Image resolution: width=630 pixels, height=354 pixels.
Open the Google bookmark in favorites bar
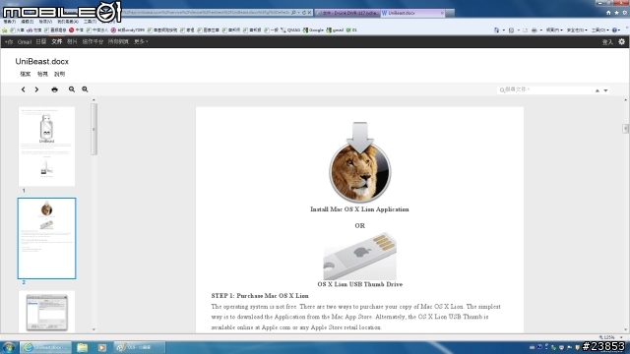[x=313, y=30]
